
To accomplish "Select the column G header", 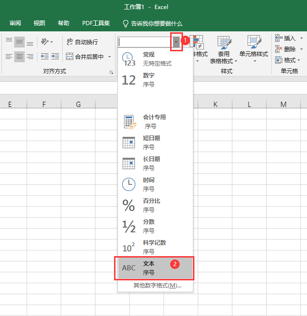I will coord(78,104).
